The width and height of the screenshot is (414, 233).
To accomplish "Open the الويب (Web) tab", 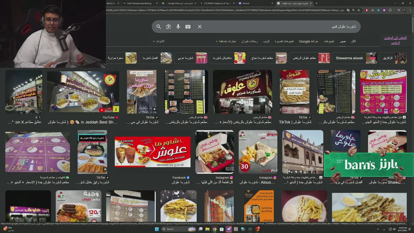I will (266, 41).
